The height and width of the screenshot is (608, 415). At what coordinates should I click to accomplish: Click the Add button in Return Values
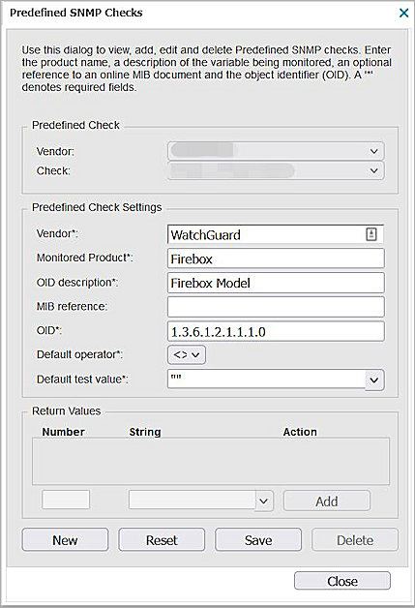click(x=327, y=501)
